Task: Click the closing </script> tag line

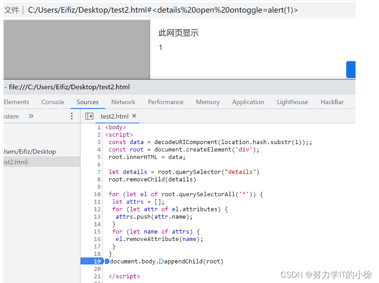Action: pos(124,276)
